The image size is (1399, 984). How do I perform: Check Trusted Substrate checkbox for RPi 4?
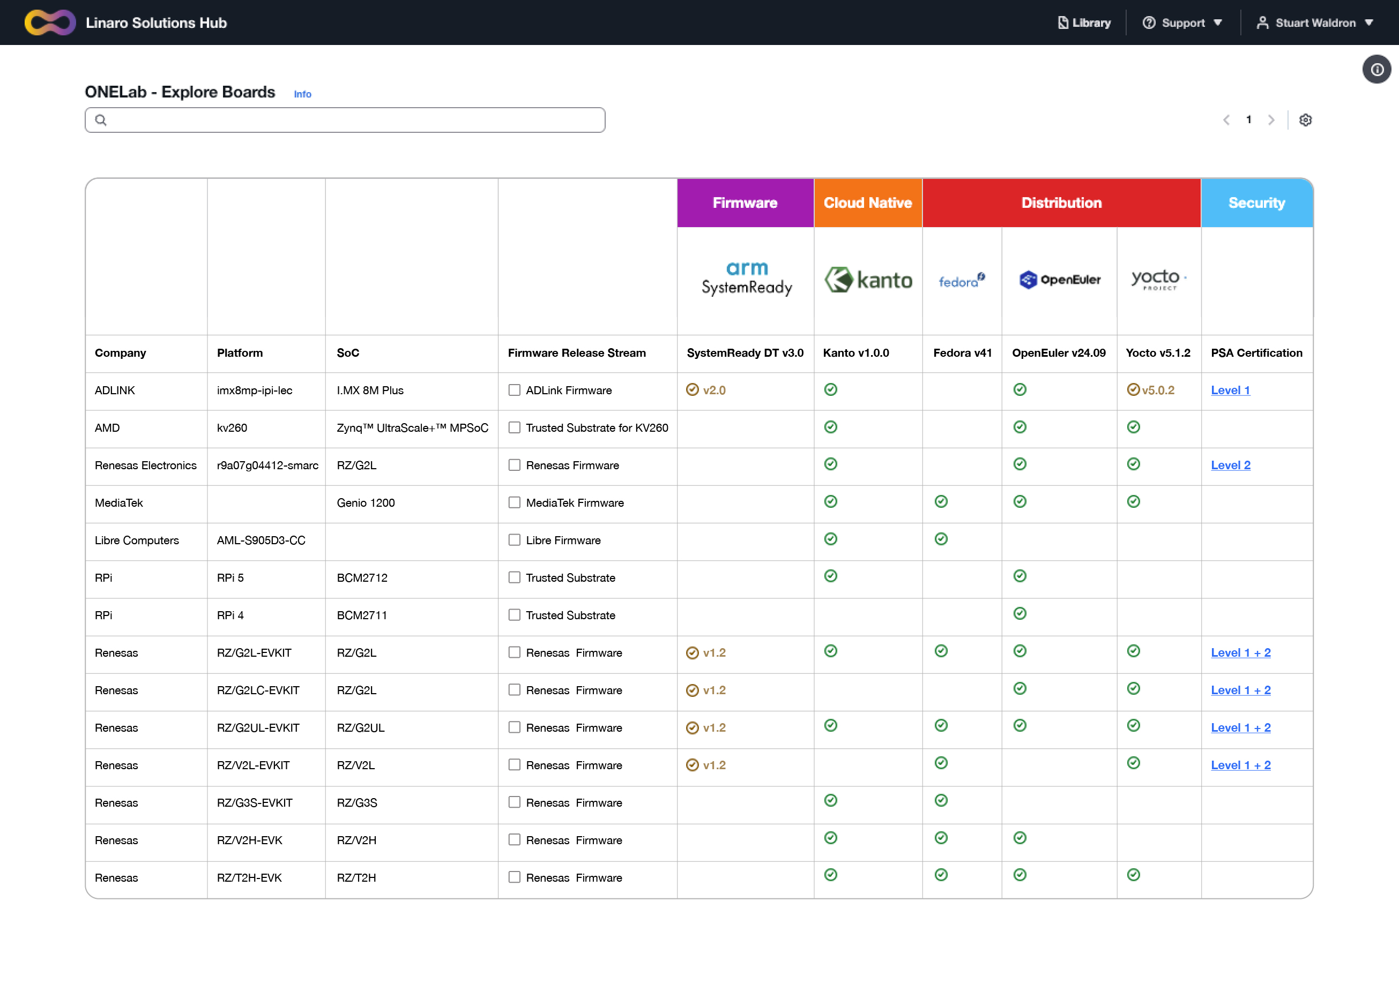(514, 615)
